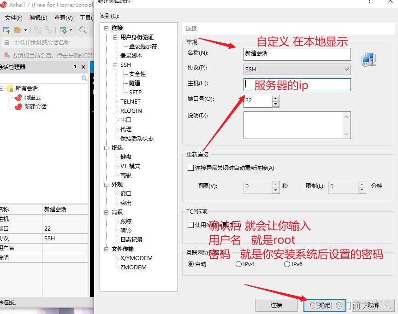The height and width of the screenshot is (314, 398).
Task: Select VT 模式 in category tree
Action: click(130, 166)
